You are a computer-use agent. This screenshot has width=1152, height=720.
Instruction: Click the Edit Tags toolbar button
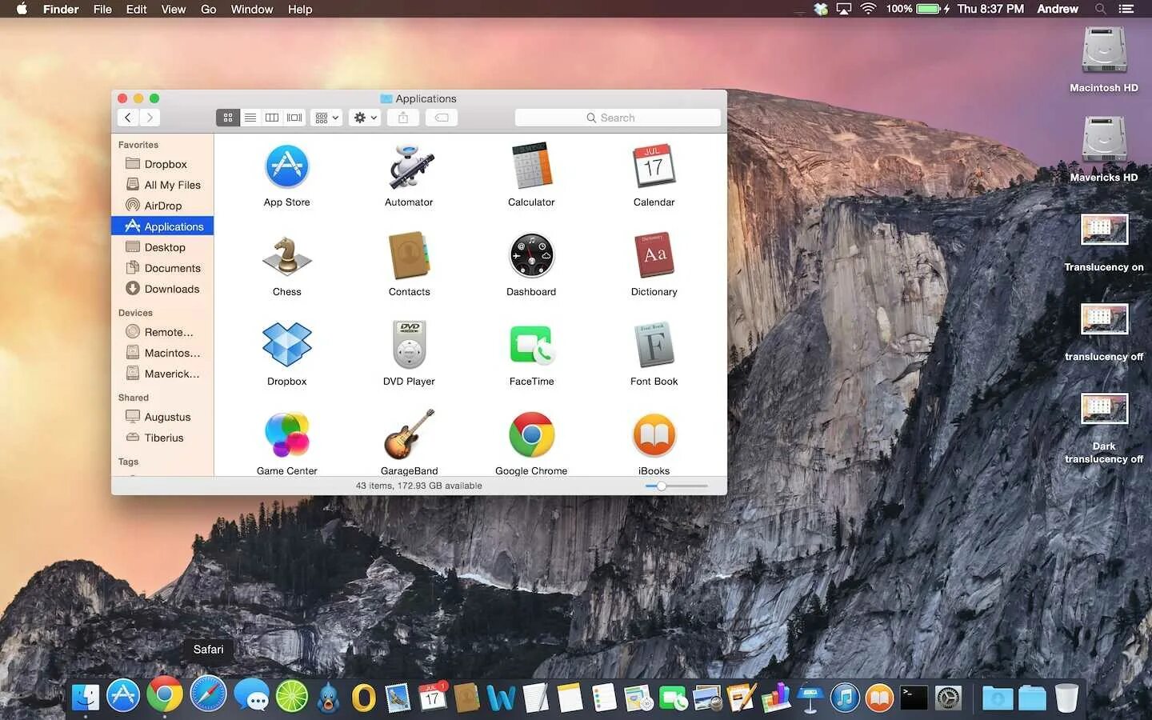click(x=442, y=118)
